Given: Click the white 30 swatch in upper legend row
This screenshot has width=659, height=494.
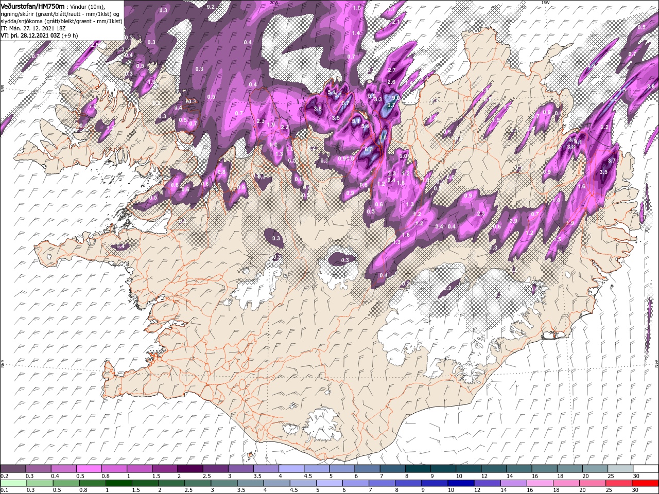Looking at the screenshot, I should tap(646, 469).
